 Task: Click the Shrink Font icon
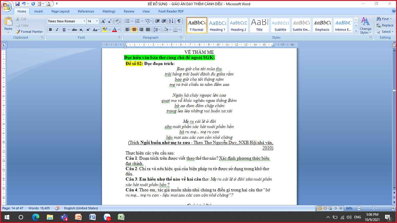point(110,21)
